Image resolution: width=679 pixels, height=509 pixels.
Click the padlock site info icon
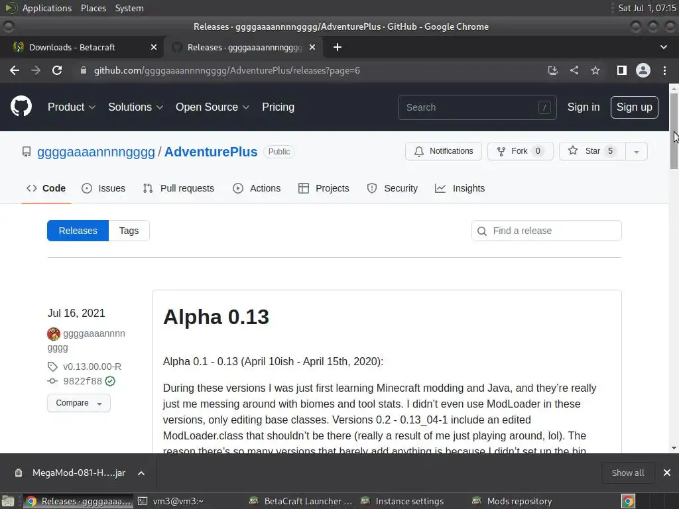click(83, 70)
